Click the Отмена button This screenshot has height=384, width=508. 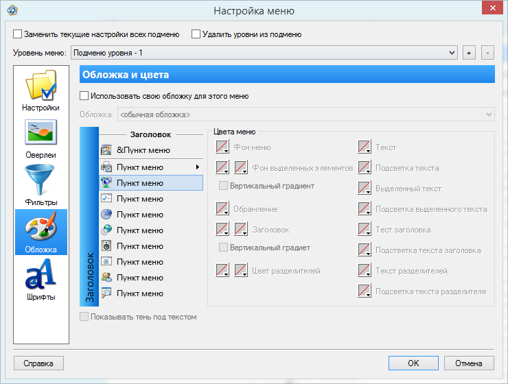469,363
